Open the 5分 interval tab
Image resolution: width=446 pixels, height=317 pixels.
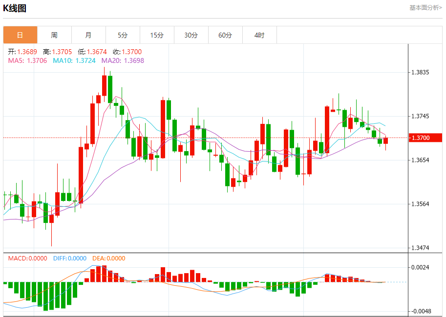pos(123,35)
